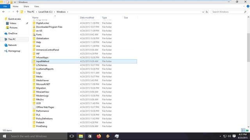
Task: Open Windows Start button
Action: [x=4, y=136]
